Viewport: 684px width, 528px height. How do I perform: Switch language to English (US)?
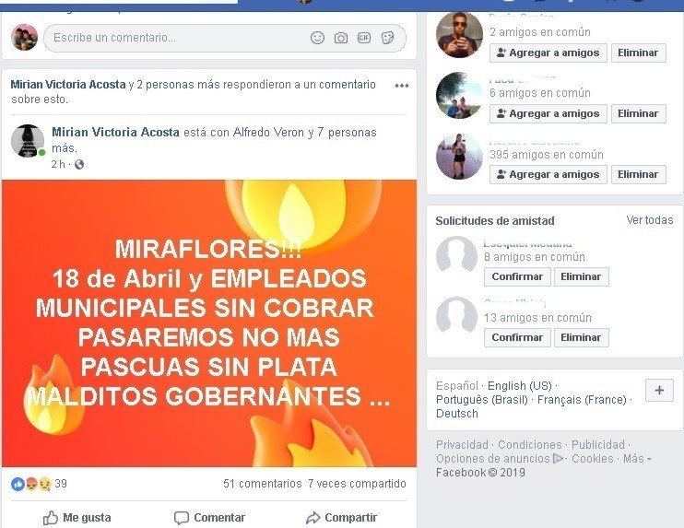(x=520, y=386)
